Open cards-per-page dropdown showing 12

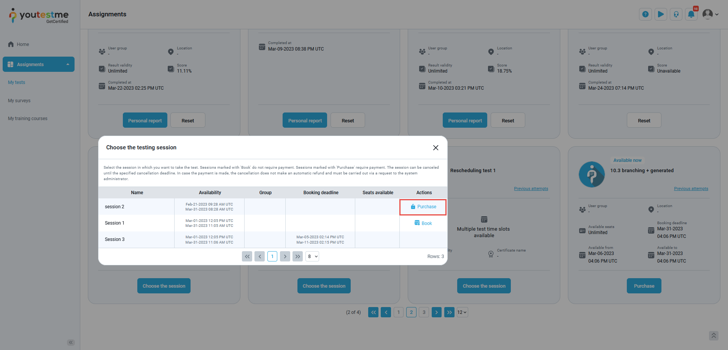[462, 312]
